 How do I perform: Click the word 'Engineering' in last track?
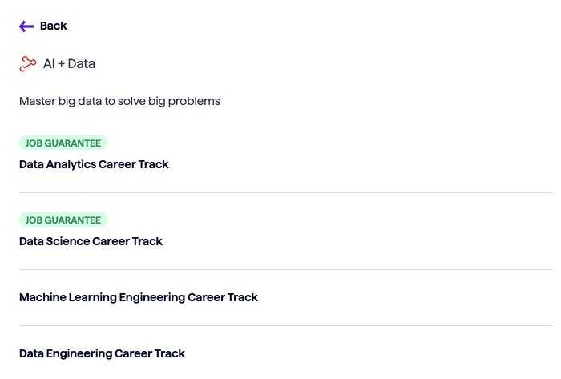point(79,353)
